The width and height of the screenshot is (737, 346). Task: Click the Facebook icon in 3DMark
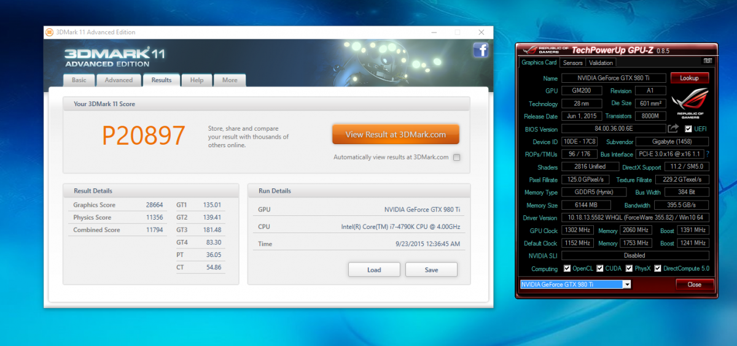[480, 50]
